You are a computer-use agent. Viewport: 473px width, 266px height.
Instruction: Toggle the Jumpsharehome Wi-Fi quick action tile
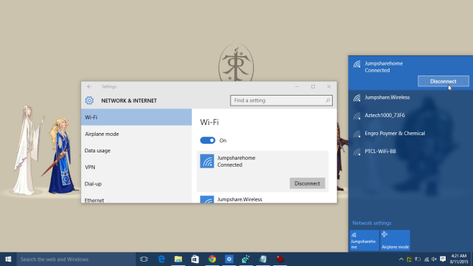pos(364,240)
